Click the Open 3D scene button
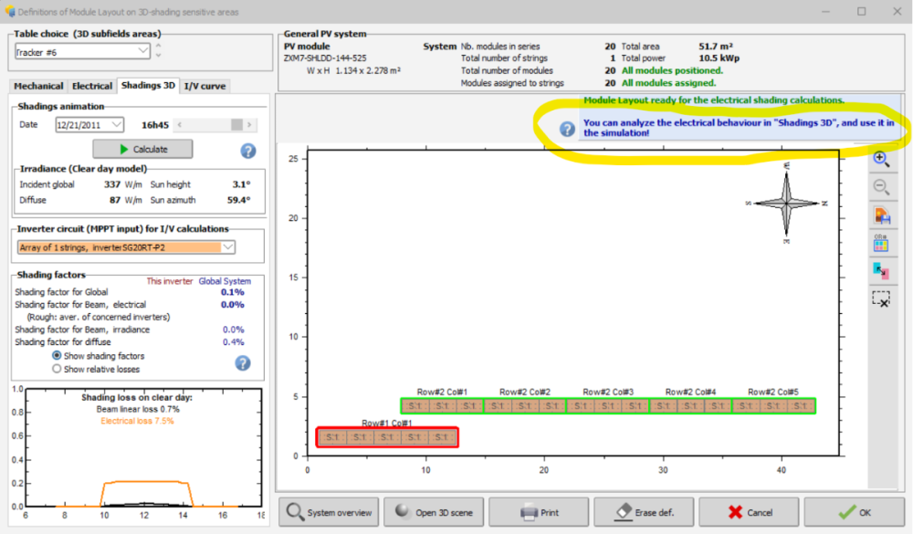This screenshot has width=913, height=534. 434,512
